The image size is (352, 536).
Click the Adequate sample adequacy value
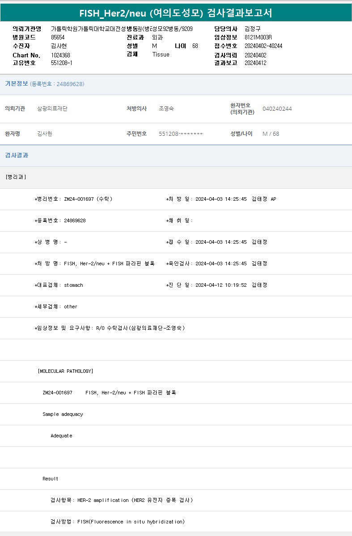61,436
